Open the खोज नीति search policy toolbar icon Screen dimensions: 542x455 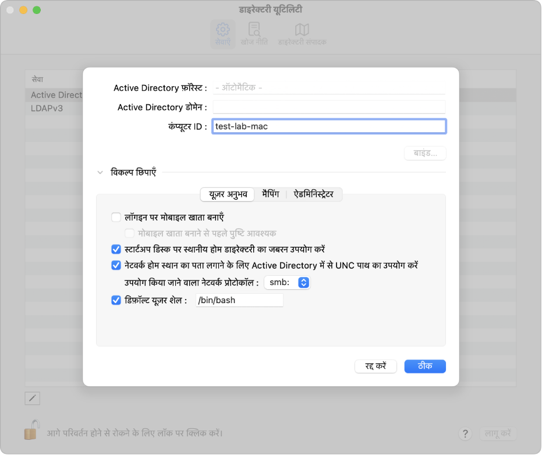coord(254,34)
